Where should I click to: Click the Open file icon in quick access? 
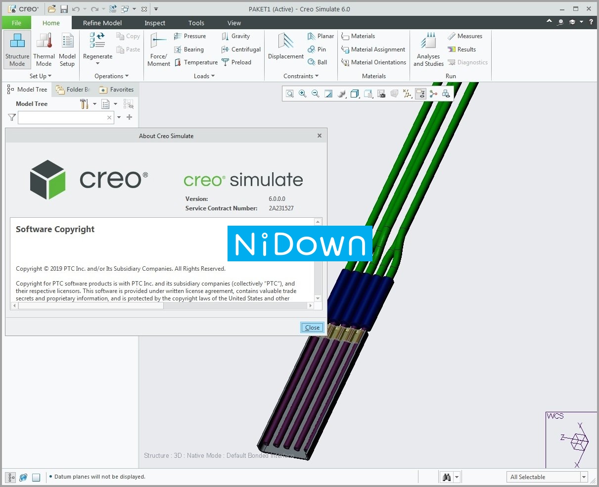(52, 9)
